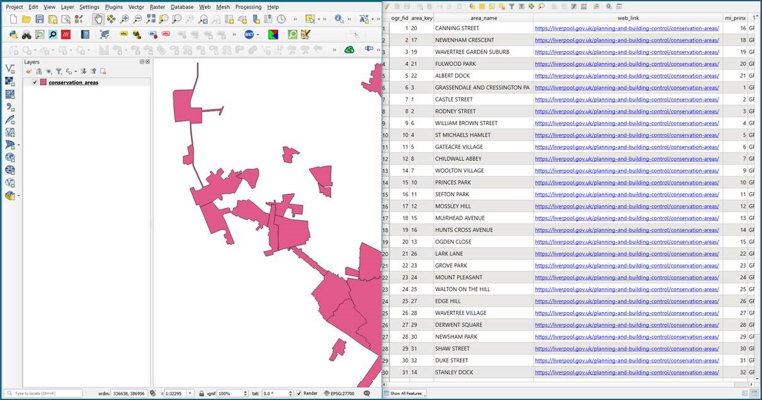The width and height of the screenshot is (762, 400).
Task: Select the Zoom In tool
Action: tap(124, 18)
